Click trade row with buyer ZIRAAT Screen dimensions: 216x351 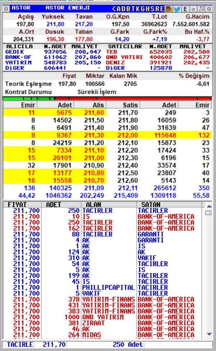click(x=103, y=323)
